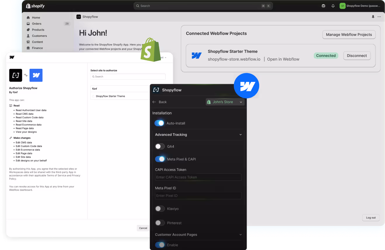Click Cancel in the authorize dialog
Image resolution: width=385 pixels, height=250 pixels.
pos(143,228)
